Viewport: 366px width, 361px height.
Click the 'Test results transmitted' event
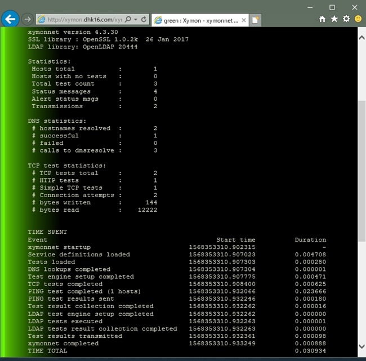(x=75, y=336)
